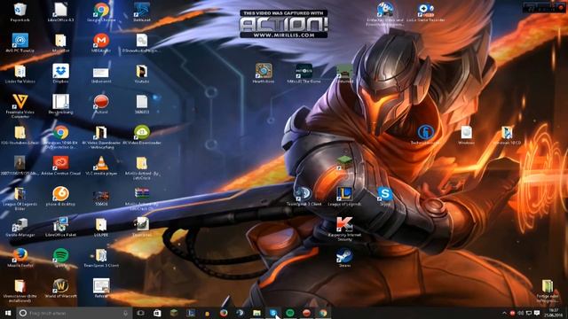Open the taskbar clock and date
The height and width of the screenshot is (319, 568).
554,313
